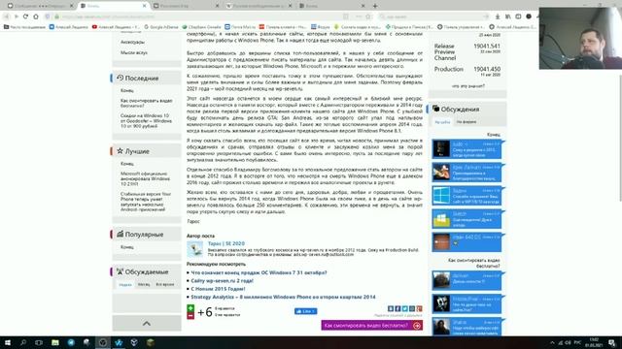Share the post via the VK icon
The width and height of the screenshot is (622, 349).
tap(391, 308)
